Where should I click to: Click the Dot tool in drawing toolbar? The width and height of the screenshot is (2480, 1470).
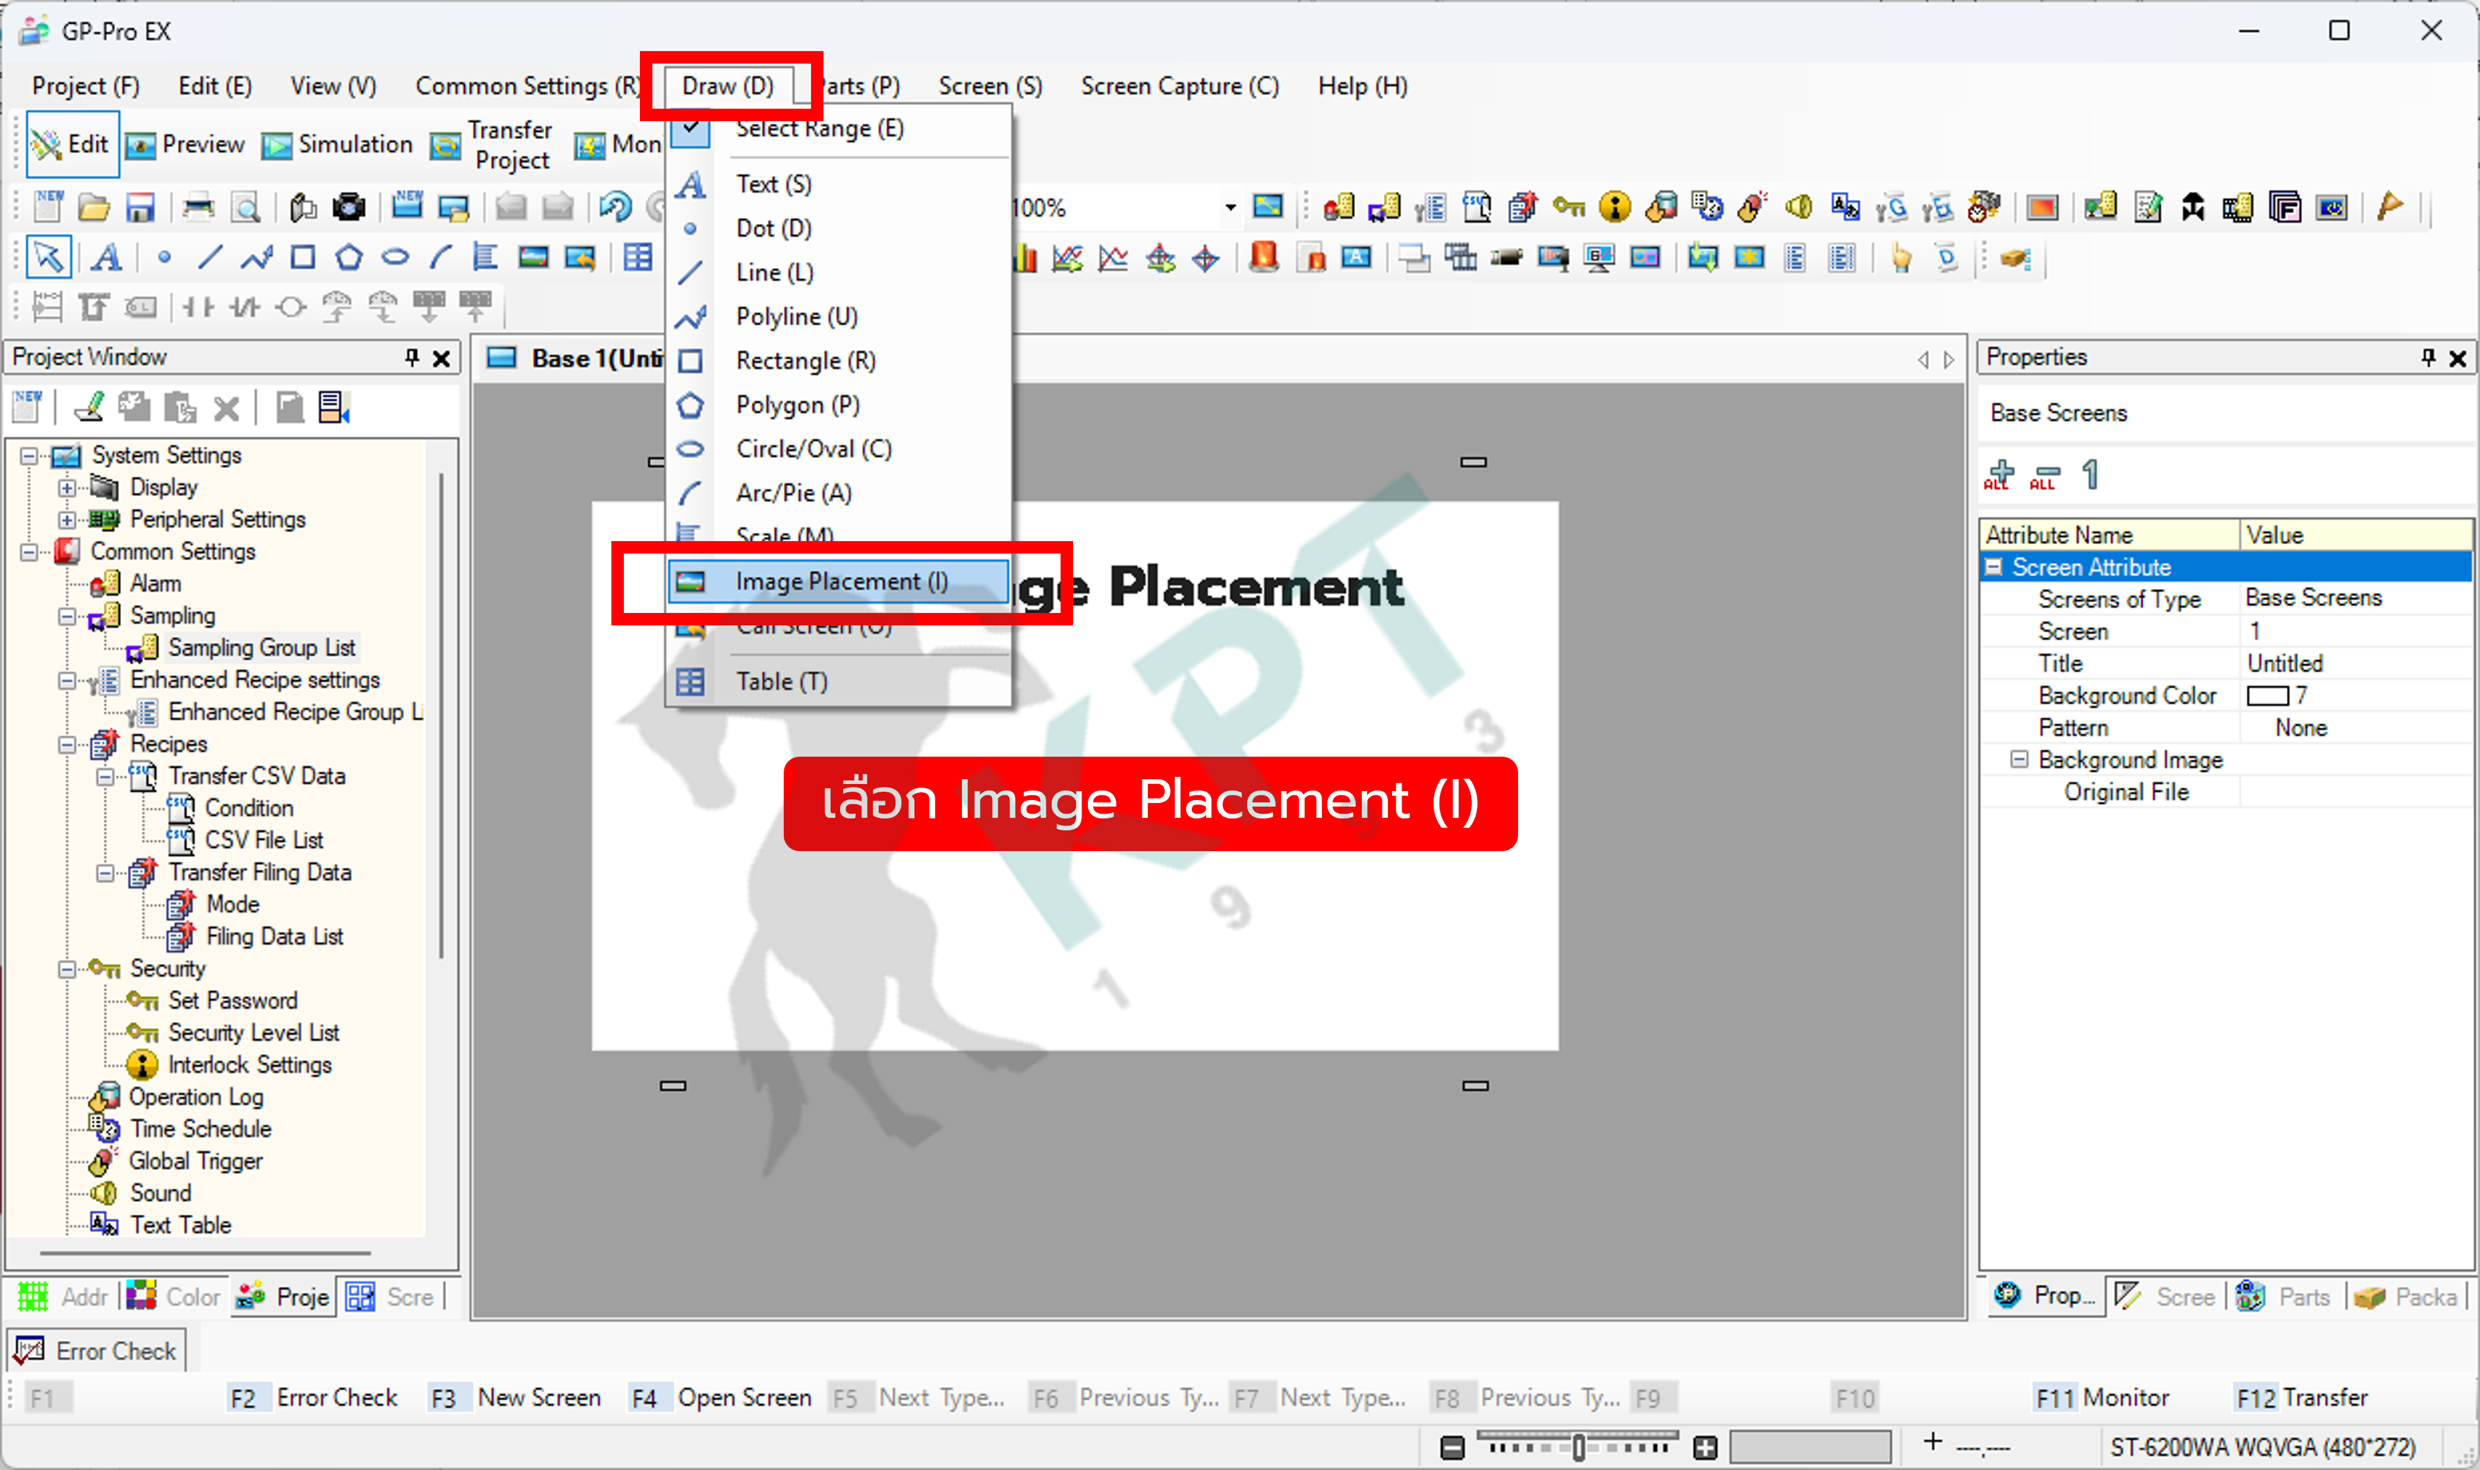tap(165, 258)
